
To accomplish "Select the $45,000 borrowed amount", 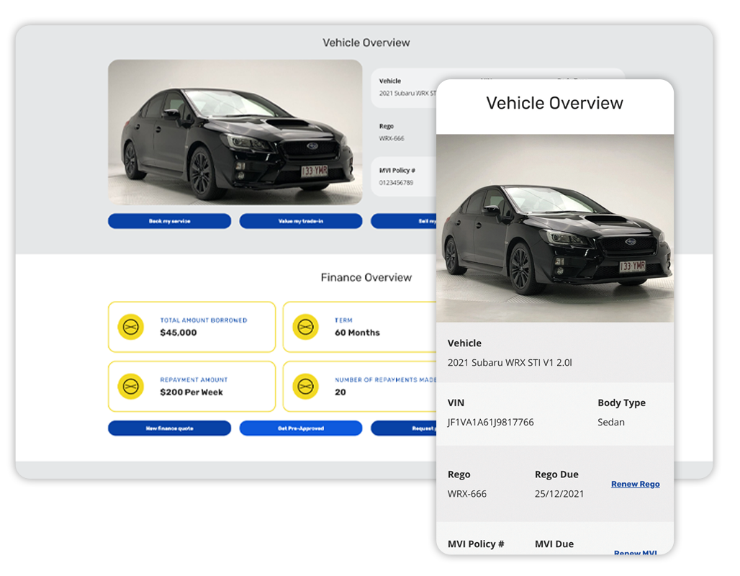I will (179, 333).
